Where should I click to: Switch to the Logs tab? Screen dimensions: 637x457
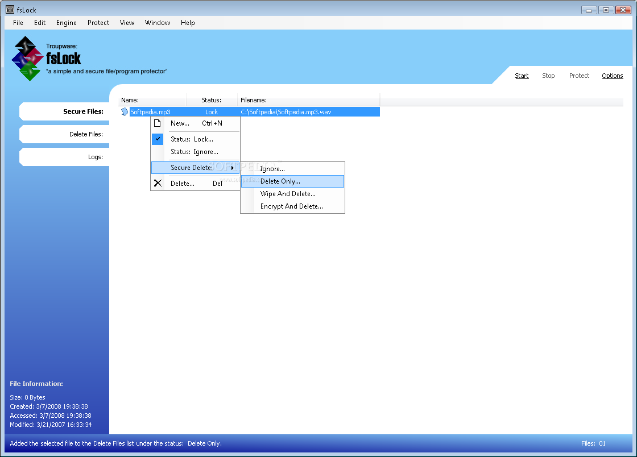click(64, 157)
